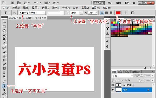Open the anti-aliasing 锐利 dropdown
The width and height of the screenshot is (156, 98).
96,13
